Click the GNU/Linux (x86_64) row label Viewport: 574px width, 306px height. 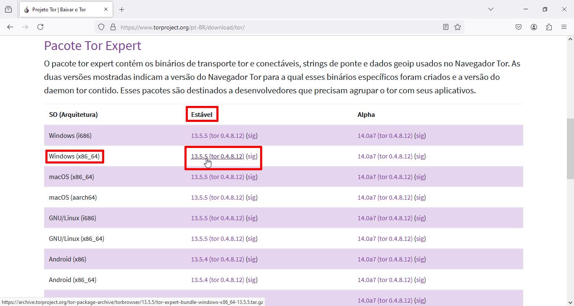point(76,239)
